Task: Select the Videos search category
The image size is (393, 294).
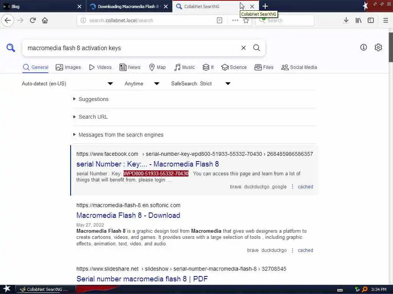Action: point(100,67)
